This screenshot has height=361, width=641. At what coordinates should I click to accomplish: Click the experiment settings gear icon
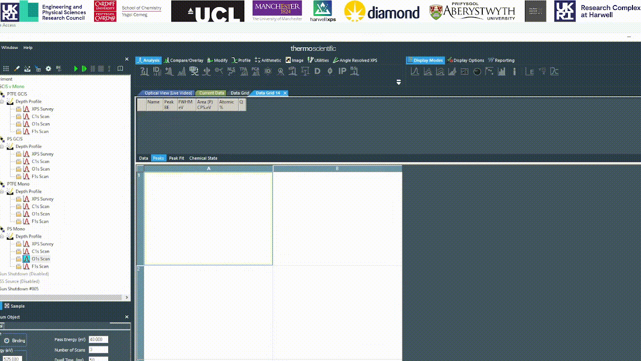[49, 69]
